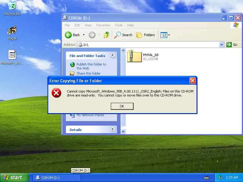243x182 pixels.
Task: Click Share this folder link
Action: [x=88, y=73]
